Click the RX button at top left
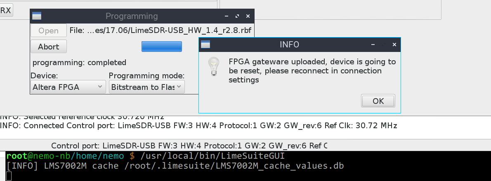Viewport: 491px width, 181px height. click(x=6, y=10)
